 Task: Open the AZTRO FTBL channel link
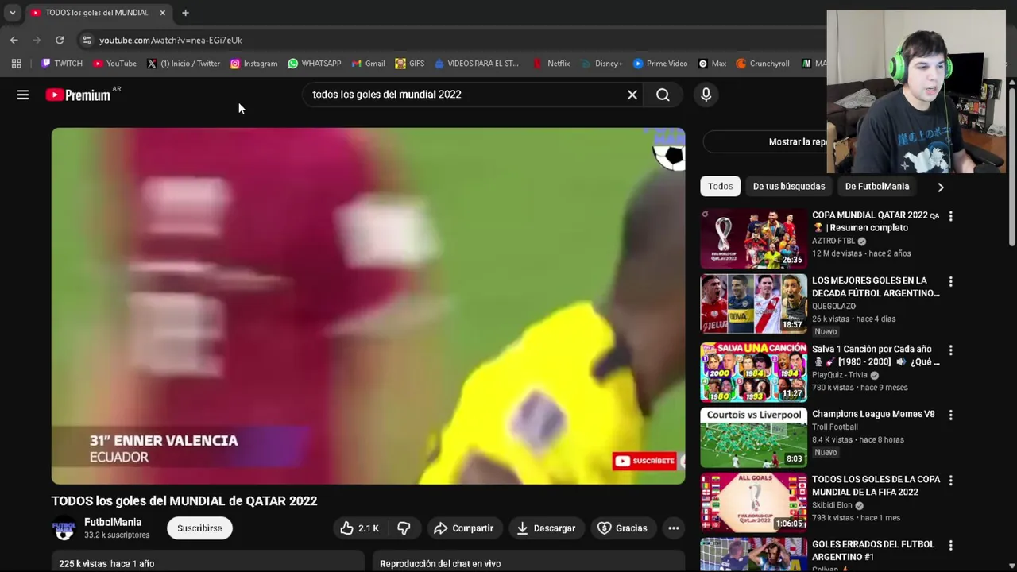point(833,241)
